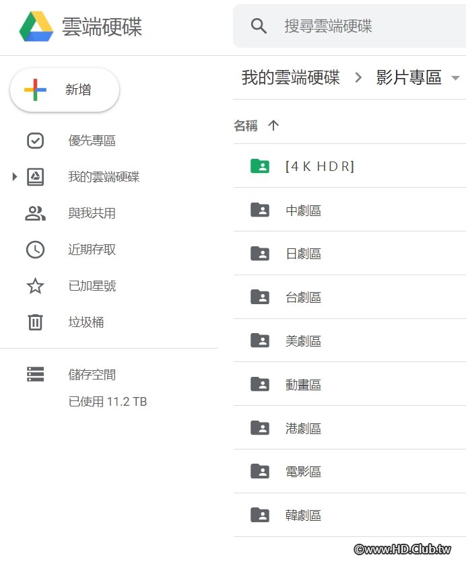
Task: Open the 影片專區 breadcrumb dropdown arrow
Action: [x=455, y=78]
